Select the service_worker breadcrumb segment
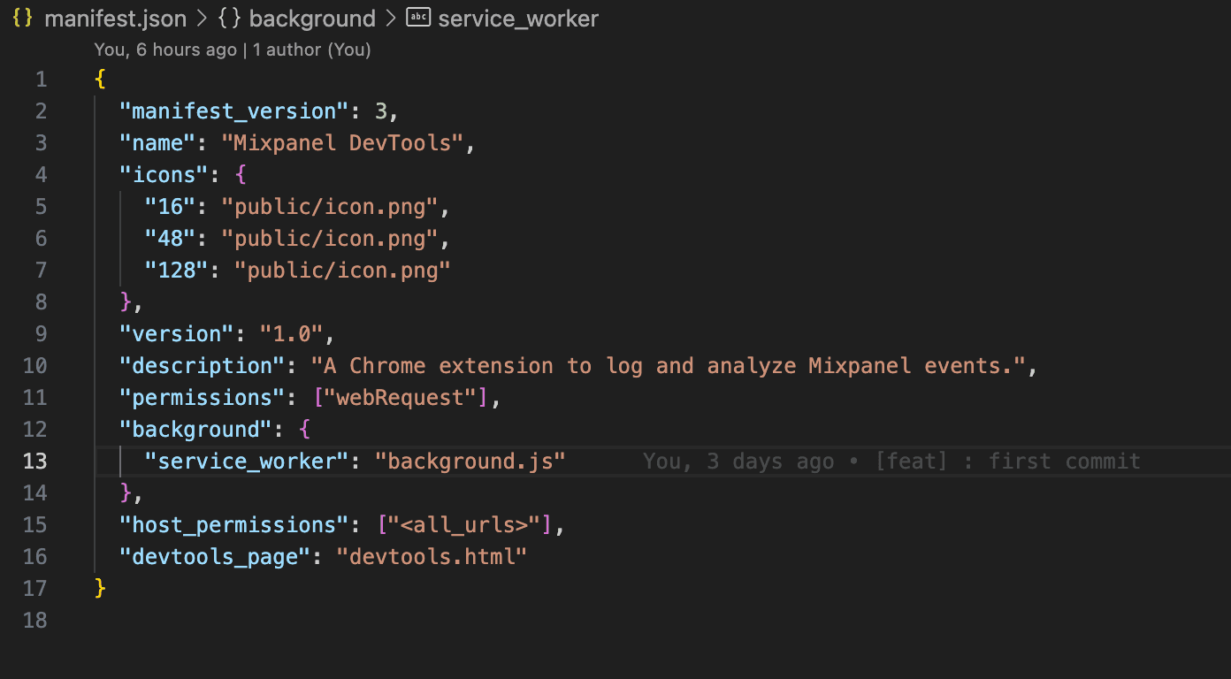This screenshot has width=1231, height=679. (x=518, y=19)
